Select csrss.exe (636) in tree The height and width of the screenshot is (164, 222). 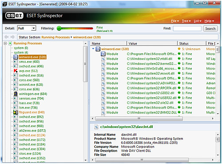(x=29, y=89)
